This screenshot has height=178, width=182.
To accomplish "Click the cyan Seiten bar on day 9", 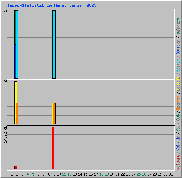I will coord(54,44).
